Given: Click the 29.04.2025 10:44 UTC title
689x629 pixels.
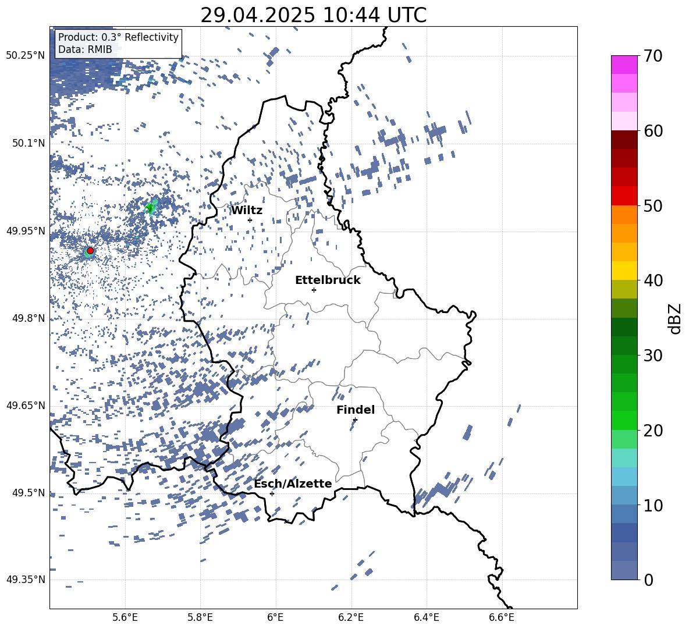Looking at the screenshot, I should coord(314,15).
